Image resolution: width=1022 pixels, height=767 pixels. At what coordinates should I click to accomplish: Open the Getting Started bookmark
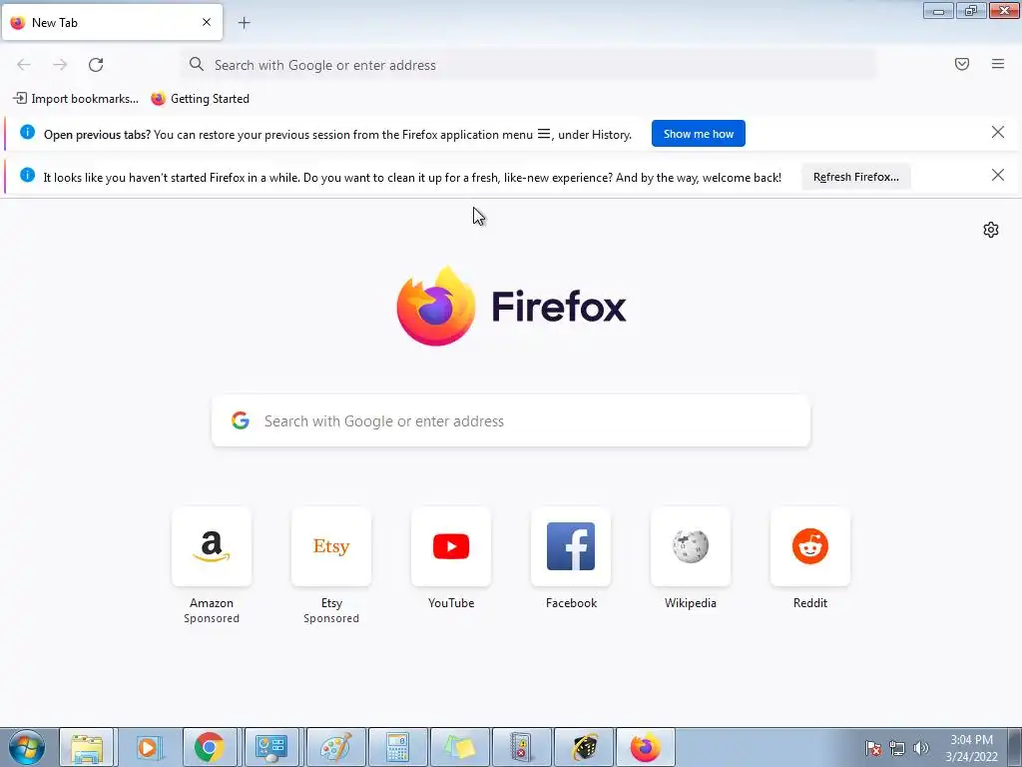(200, 99)
